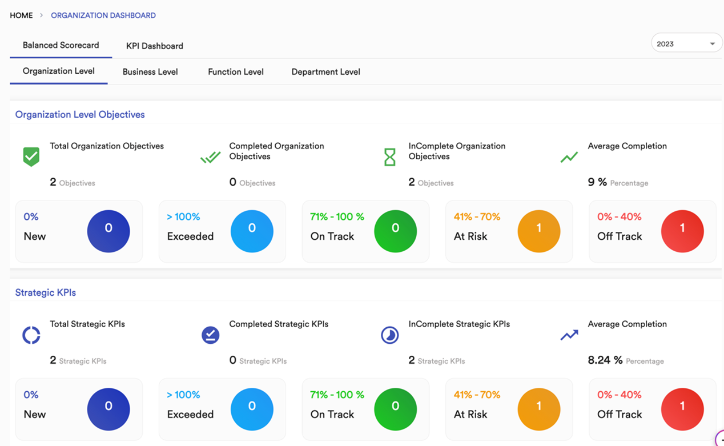Switch to the KPI Dashboard tab
724x446 pixels.
pos(154,46)
